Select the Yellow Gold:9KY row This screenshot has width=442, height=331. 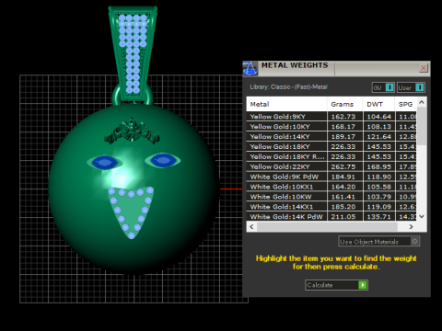[331, 117]
